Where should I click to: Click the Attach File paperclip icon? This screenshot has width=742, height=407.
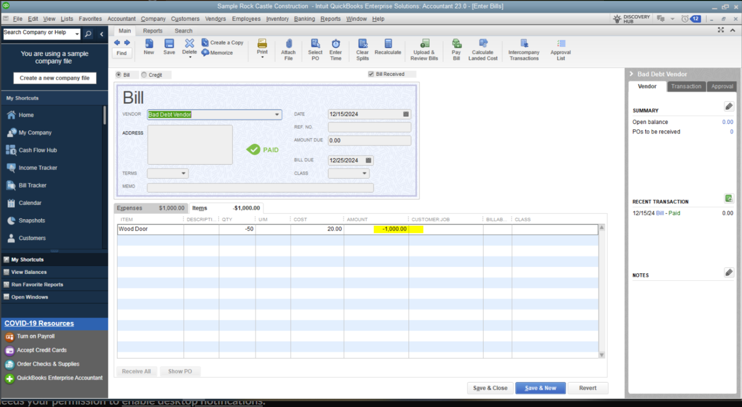(x=289, y=44)
